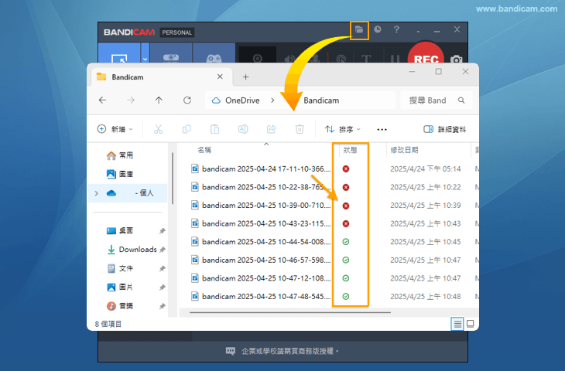This screenshot has width=565, height=371.
Task: Select file bandicam 2025-04-25 10-47-48-545
Action: [x=261, y=297]
